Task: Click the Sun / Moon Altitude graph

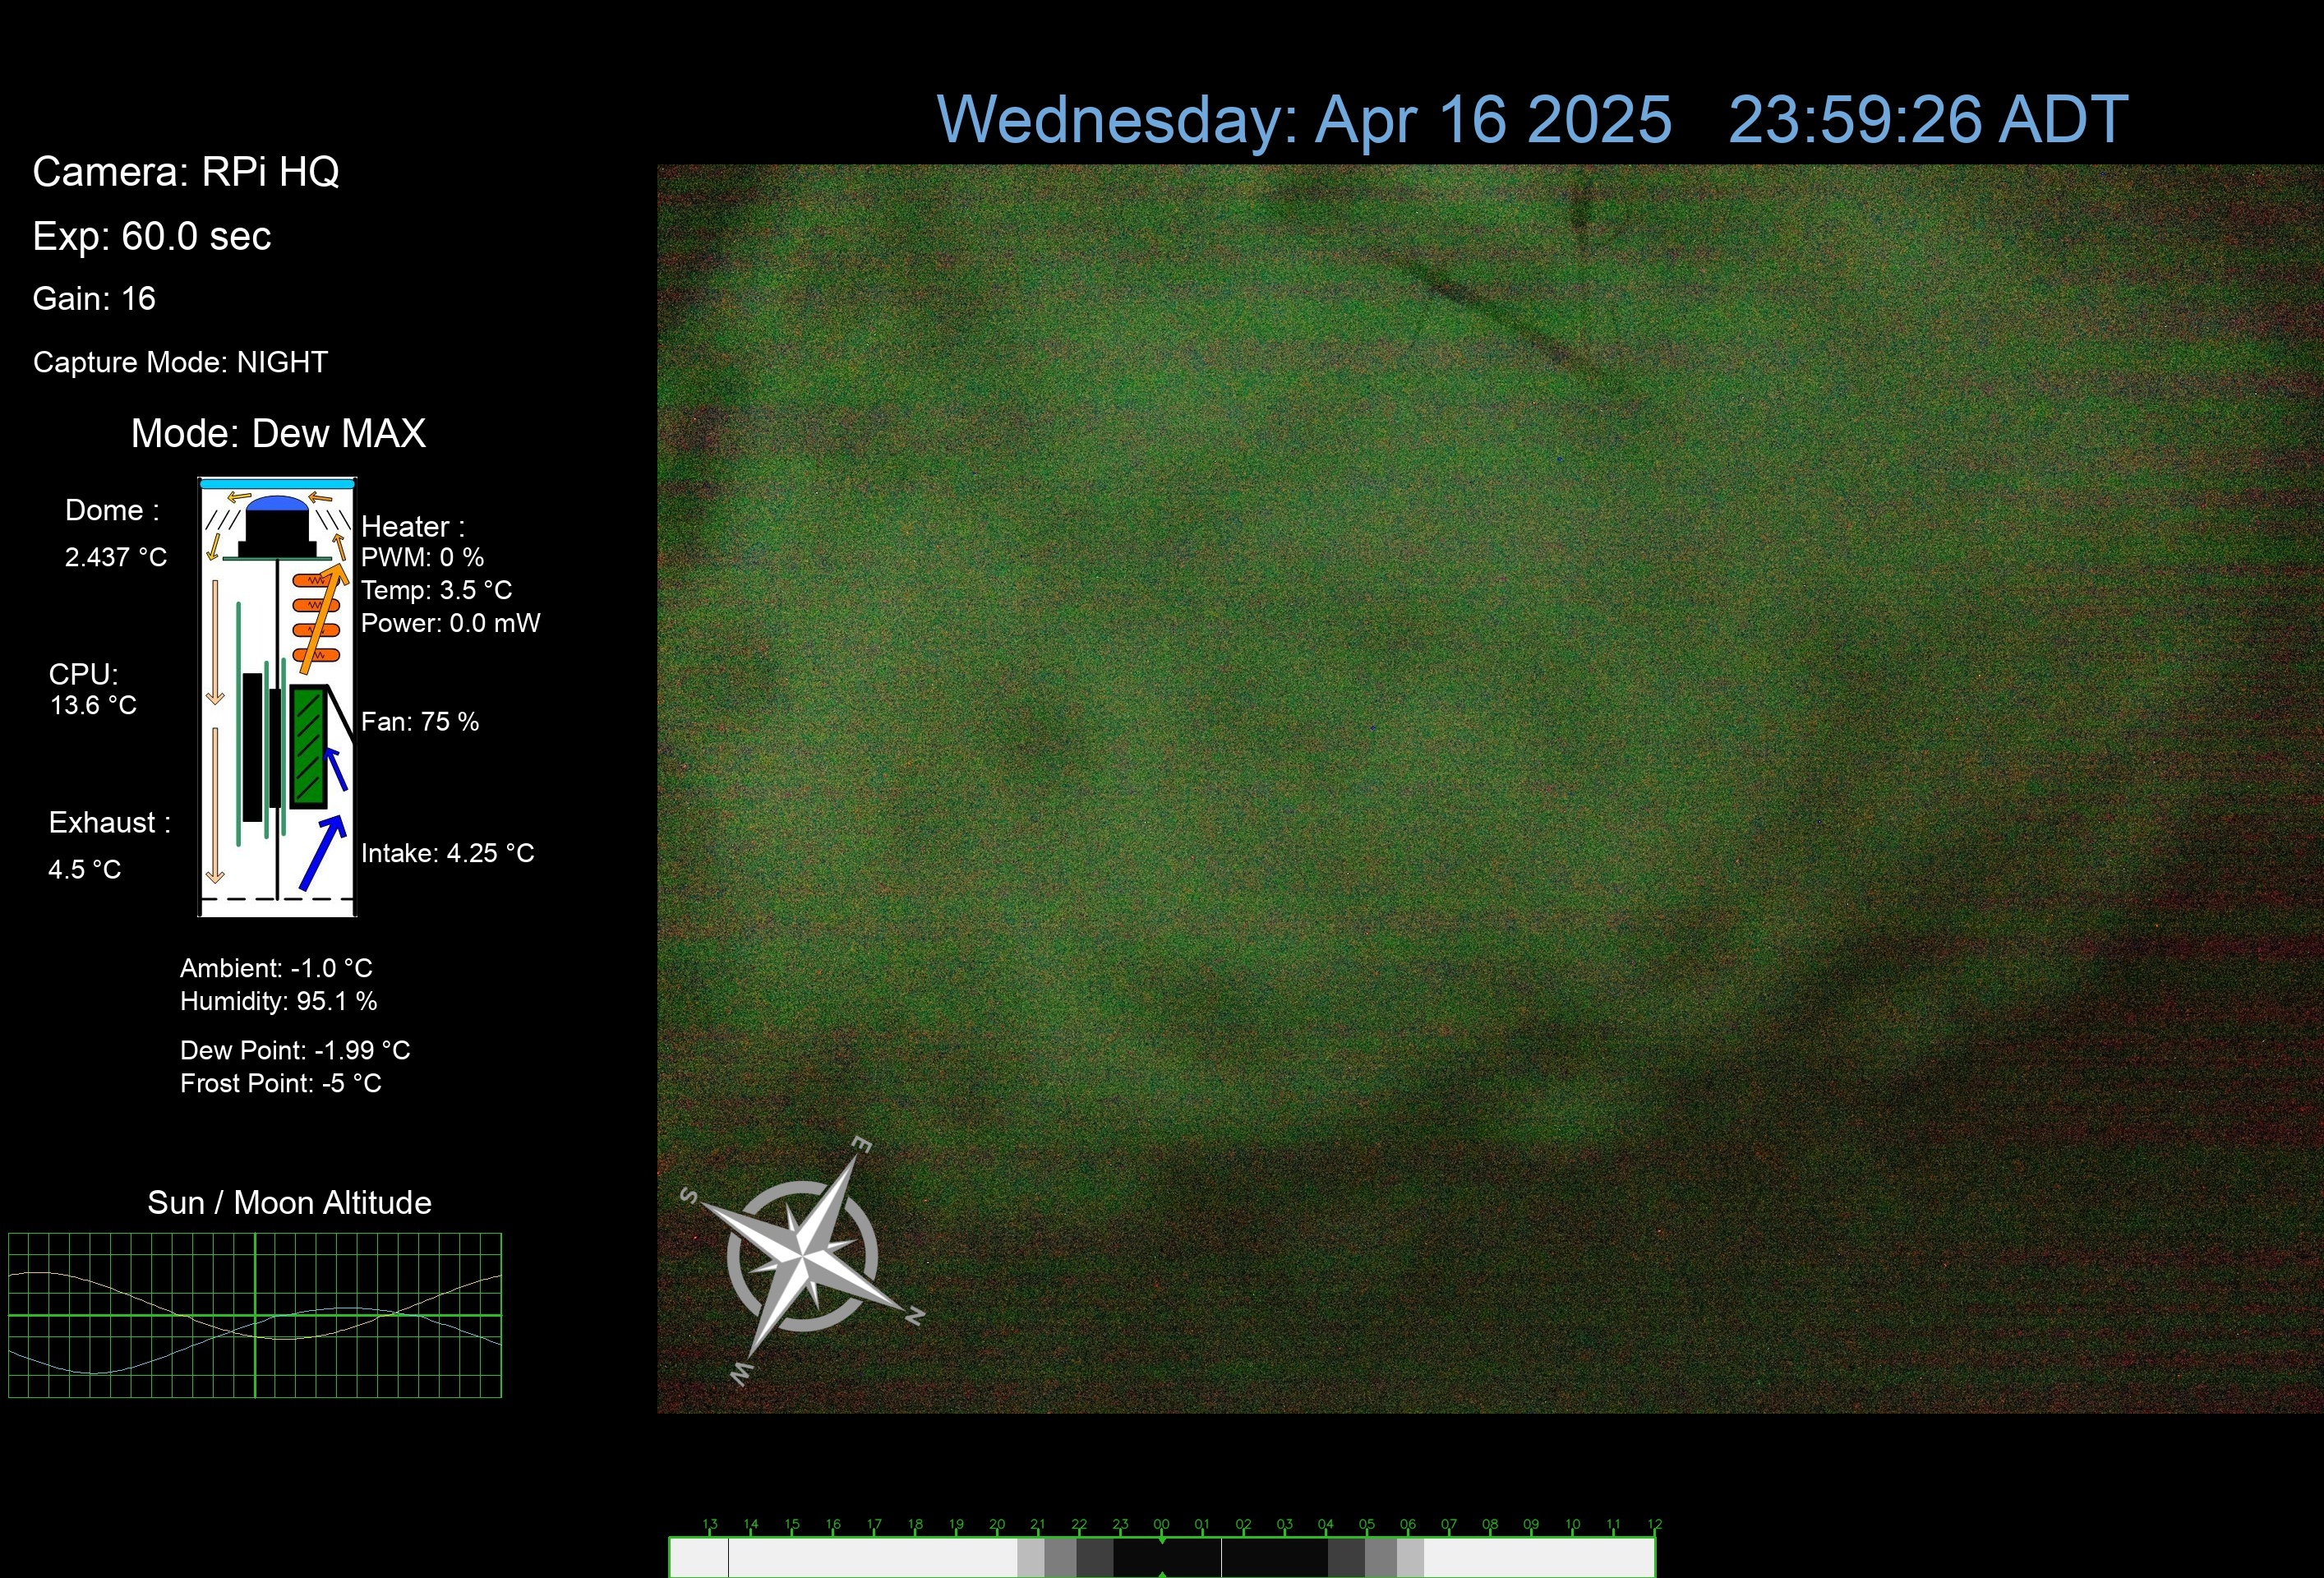Action: pyautogui.click(x=255, y=1314)
